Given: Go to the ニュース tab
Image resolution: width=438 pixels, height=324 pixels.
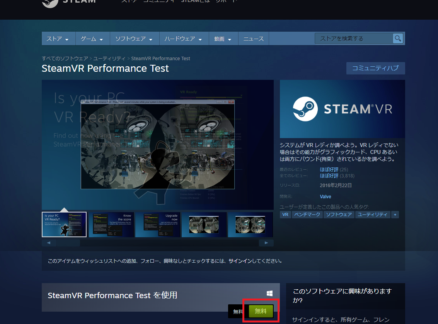Looking at the screenshot, I should click(253, 39).
